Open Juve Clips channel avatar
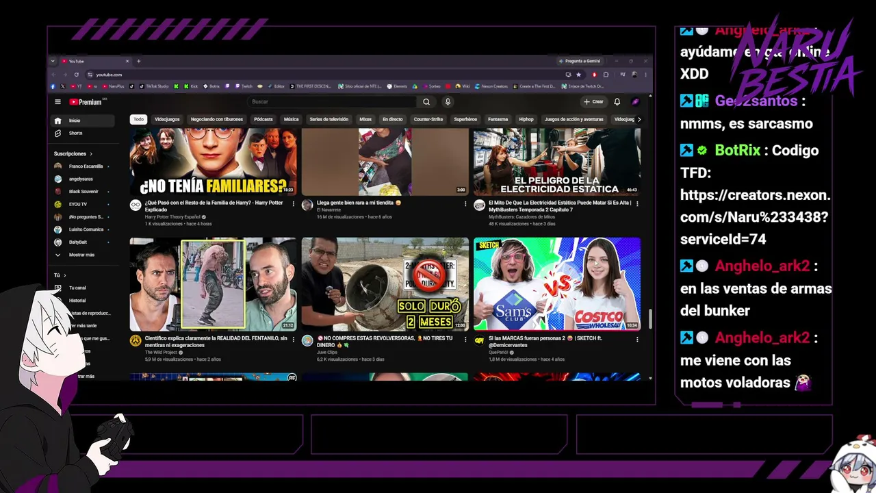876x493 pixels. tap(307, 340)
